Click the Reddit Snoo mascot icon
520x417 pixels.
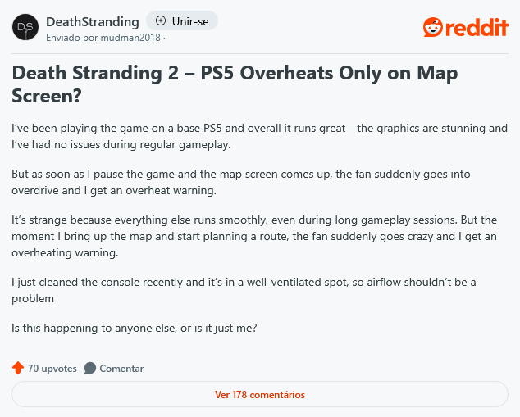tap(433, 27)
